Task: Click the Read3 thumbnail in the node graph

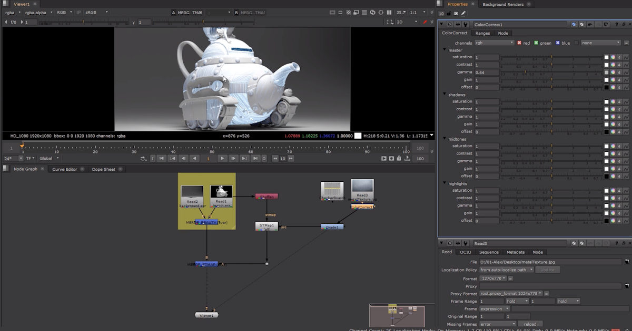Action: pos(362,185)
